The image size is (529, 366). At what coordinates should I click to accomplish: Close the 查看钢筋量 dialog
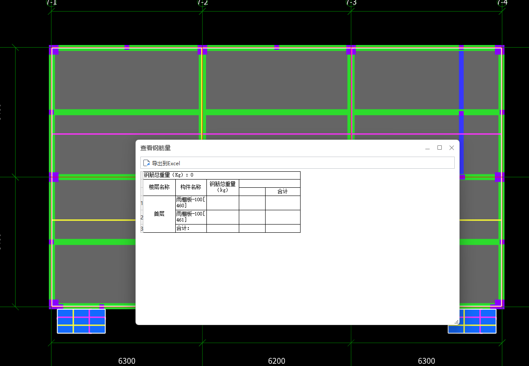[x=452, y=148]
